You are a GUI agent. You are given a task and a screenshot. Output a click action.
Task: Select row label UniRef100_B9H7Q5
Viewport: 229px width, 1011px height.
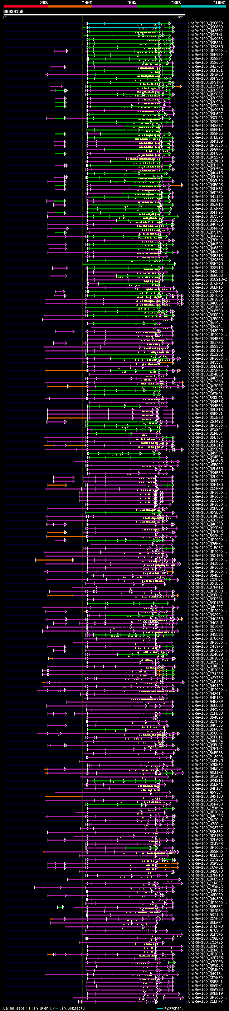[205, 264]
